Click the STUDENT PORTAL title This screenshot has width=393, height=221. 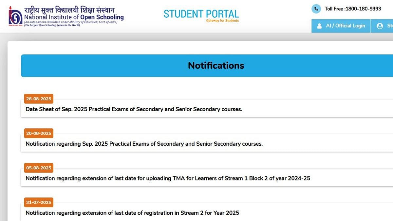[x=201, y=14]
